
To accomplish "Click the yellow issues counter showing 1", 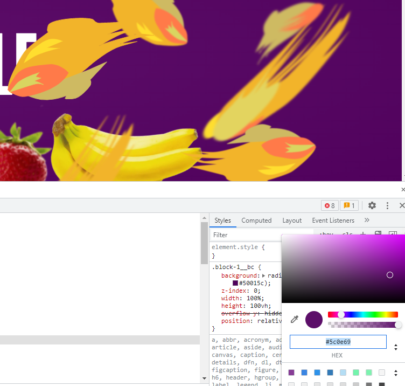I will tap(349, 205).
